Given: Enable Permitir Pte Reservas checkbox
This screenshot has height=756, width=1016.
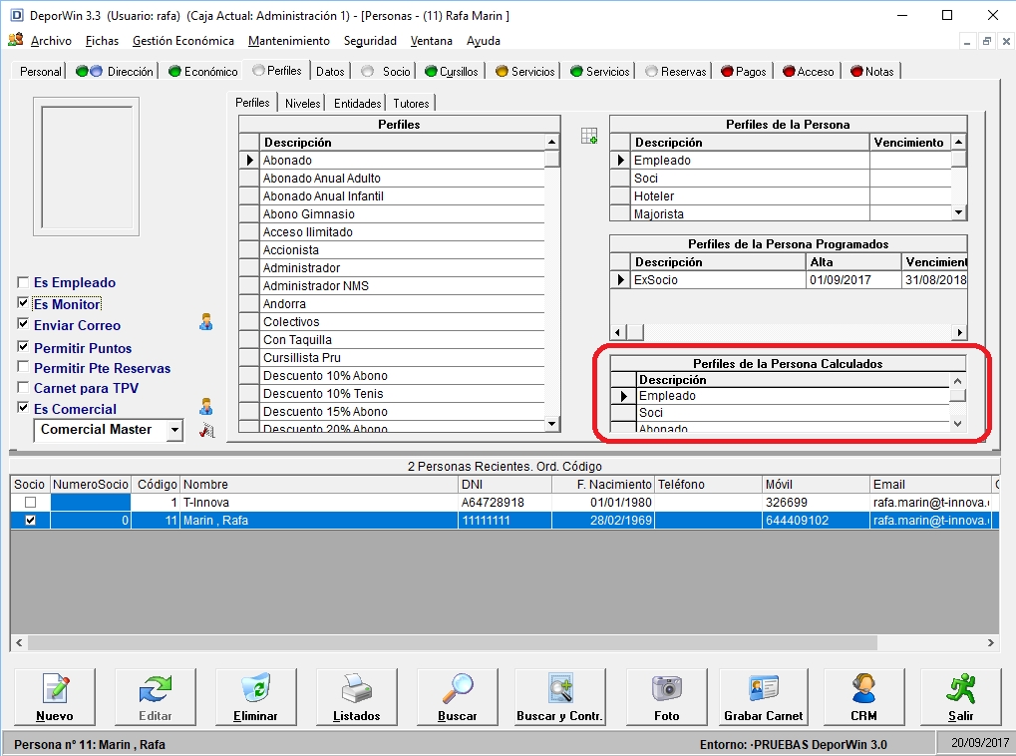Looking at the screenshot, I should [x=23, y=367].
